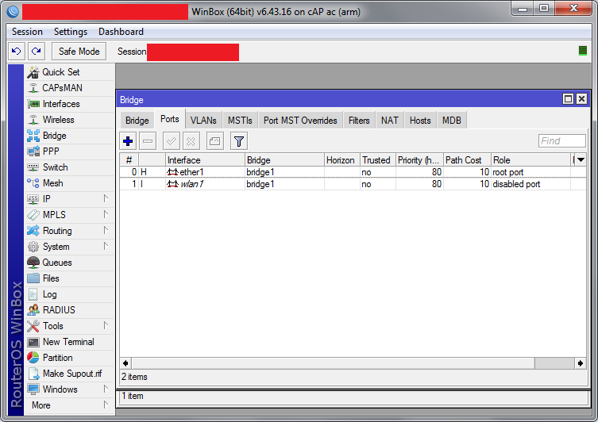Viewport: 598px width, 422px height.
Task: Undo last action
Action: pos(17,51)
